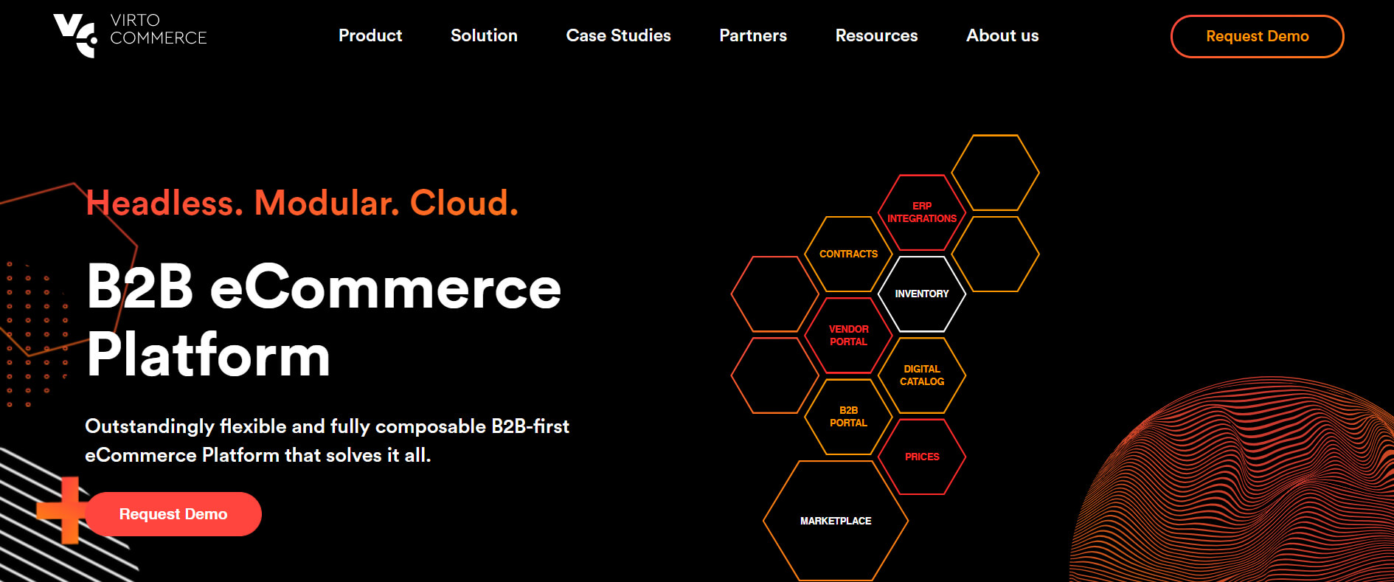Open the Product menu
Screen dimensions: 1394x582
(370, 35)
